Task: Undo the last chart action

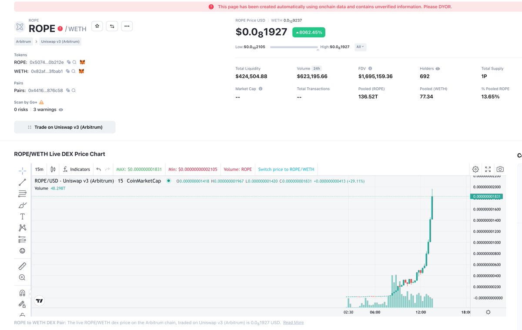Action: pos(99,169)
